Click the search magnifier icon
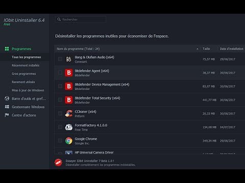This screenshot has width=245, height=183. click(59, 19)
